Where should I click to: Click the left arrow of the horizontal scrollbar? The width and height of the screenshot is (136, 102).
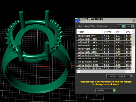78,71
